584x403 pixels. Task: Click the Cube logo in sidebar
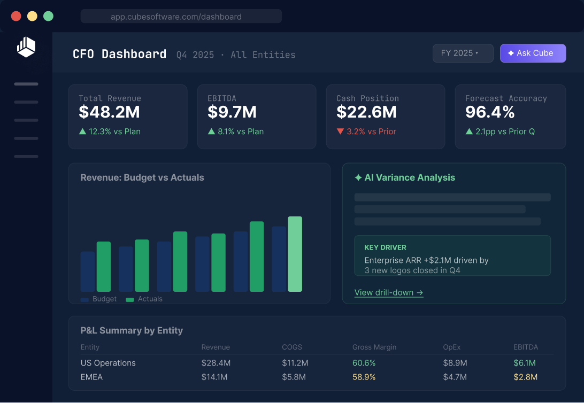26,47
